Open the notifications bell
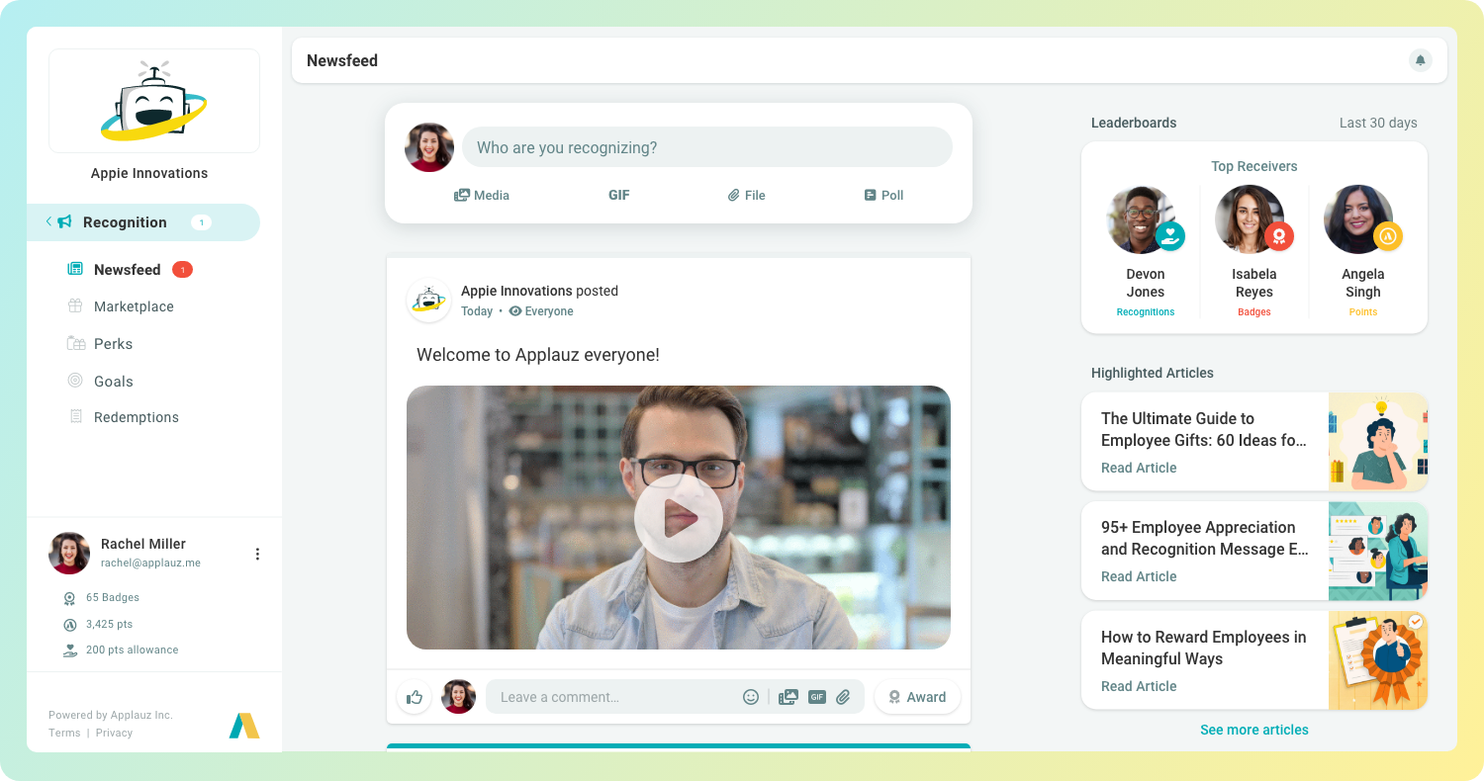This screenshot has height=781, width=1484. point(1421,60)
